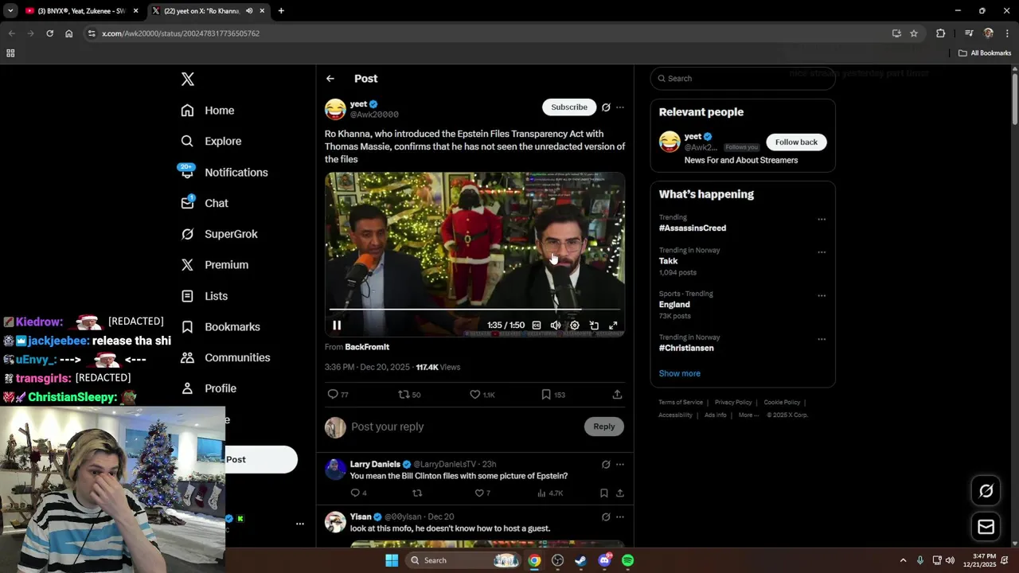Screen dimensions: 1019x573
Task: Open the More footer menu
Action: 748,415
